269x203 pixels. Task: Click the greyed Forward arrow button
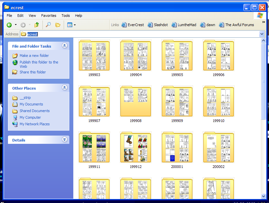23,25
